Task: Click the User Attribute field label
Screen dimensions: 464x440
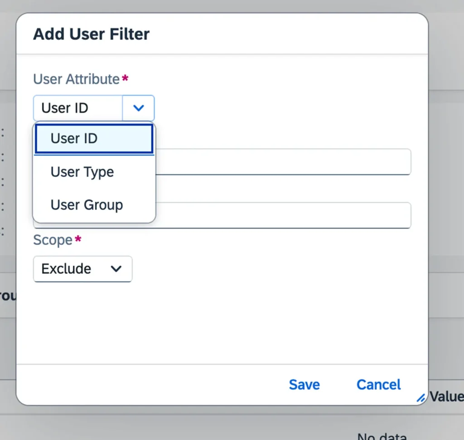Action: point(76,79)
